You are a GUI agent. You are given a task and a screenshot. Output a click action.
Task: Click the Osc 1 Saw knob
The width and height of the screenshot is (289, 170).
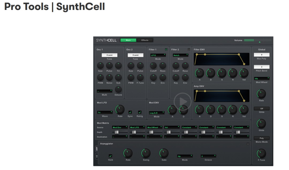click(x=100, y=65)
